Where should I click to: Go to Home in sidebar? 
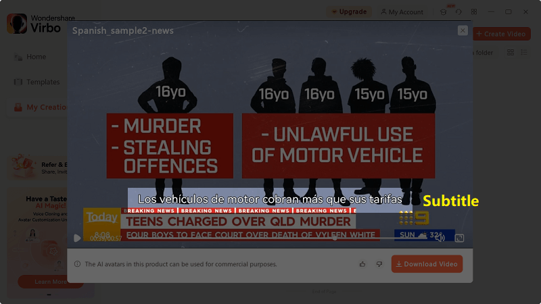tap(37, 57)
